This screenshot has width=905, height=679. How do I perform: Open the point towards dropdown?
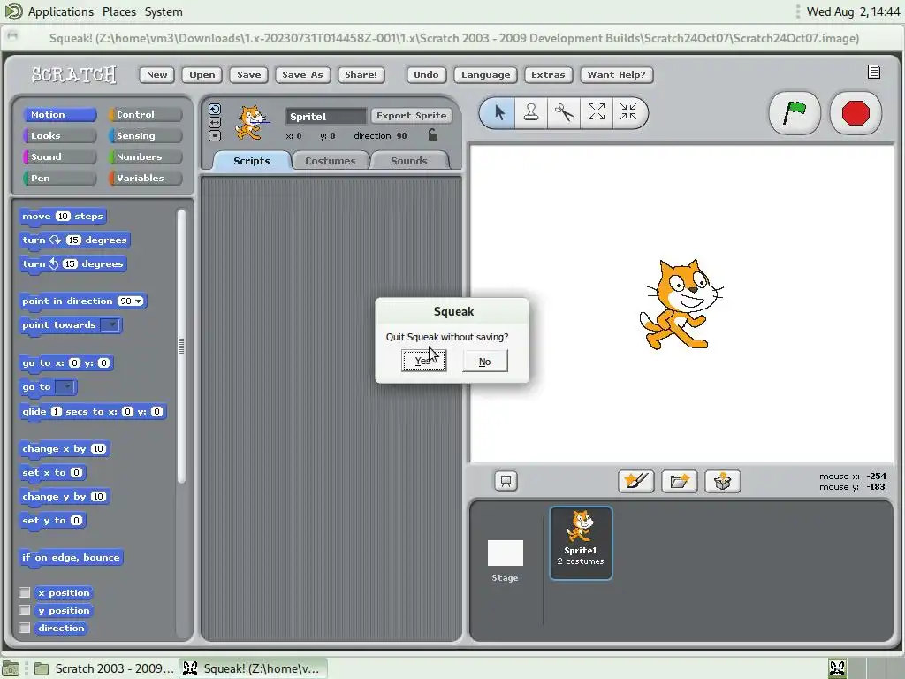pos(110,325)
